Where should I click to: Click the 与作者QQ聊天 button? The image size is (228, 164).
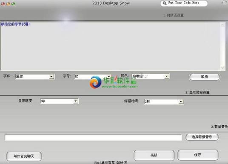pos(24,156)
